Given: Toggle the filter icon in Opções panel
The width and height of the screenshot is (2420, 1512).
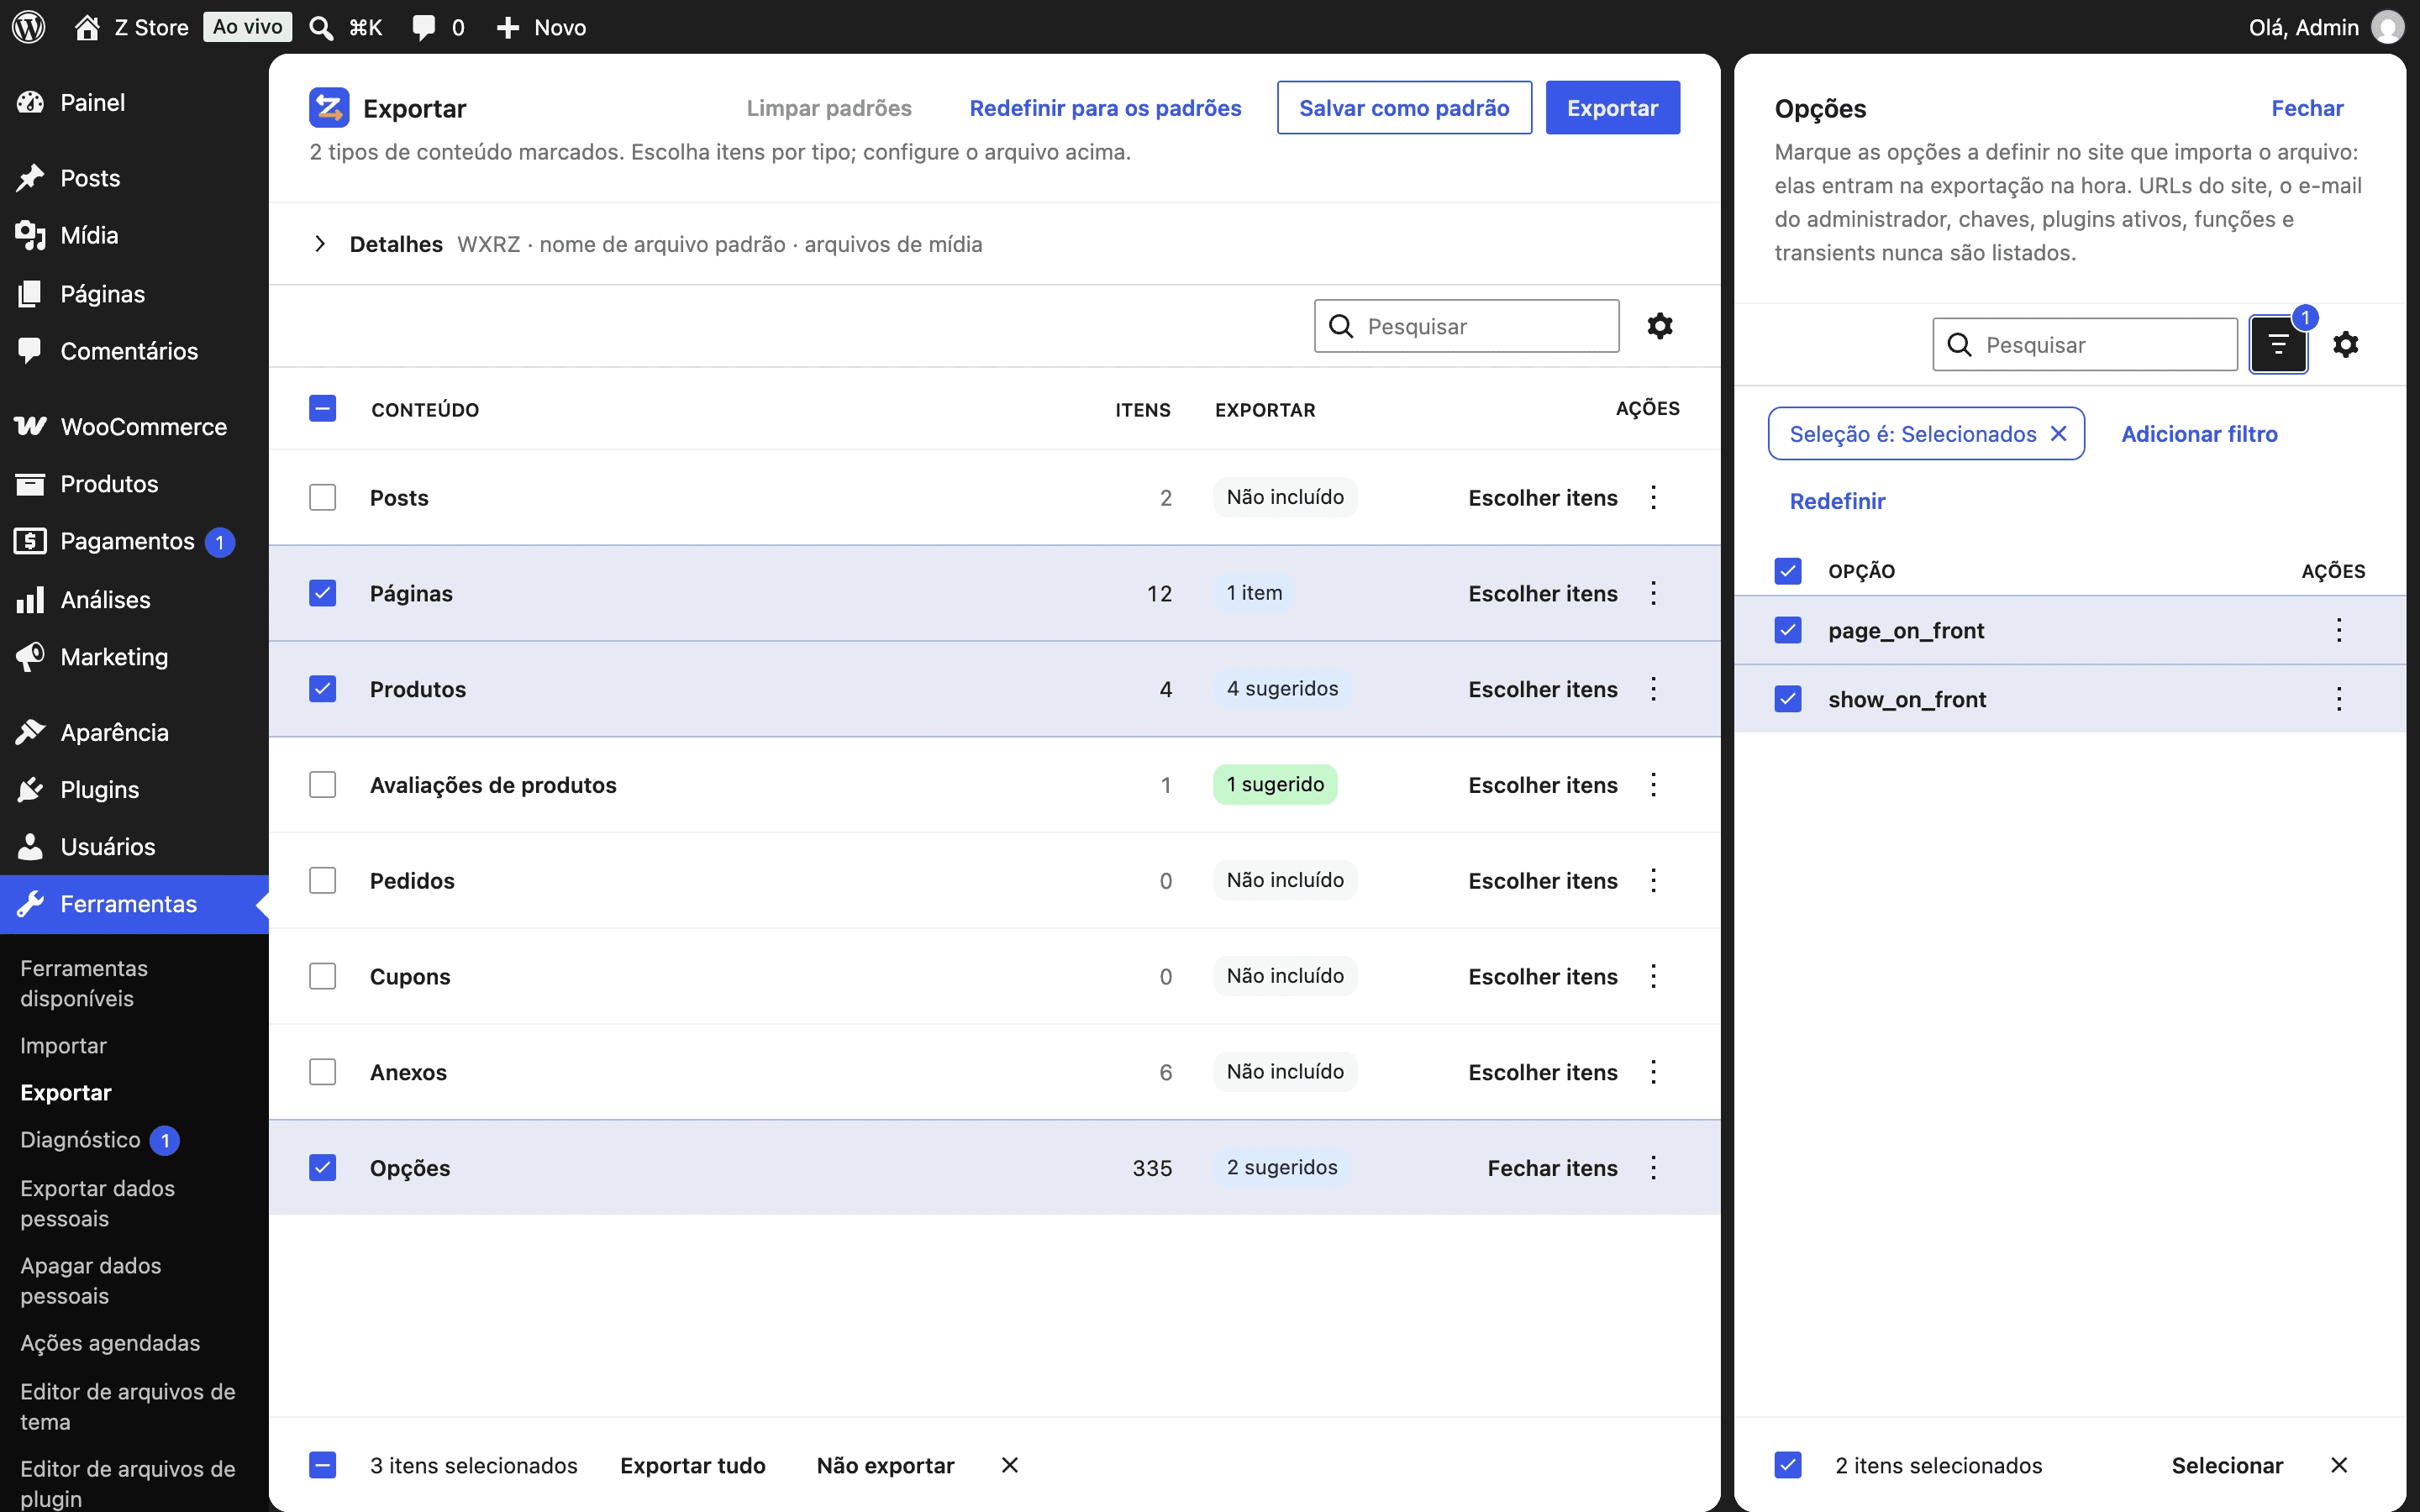Looking at the screenshot, I should [2278, 344].
